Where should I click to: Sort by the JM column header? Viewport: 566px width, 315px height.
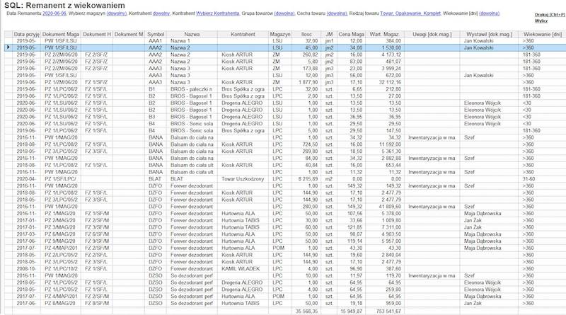329,34
